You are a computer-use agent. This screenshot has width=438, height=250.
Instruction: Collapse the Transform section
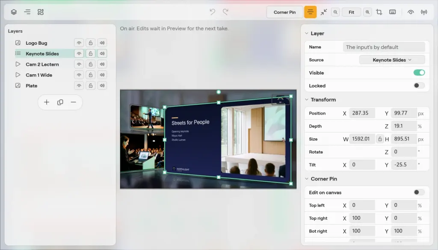click(x=307, y=99)
